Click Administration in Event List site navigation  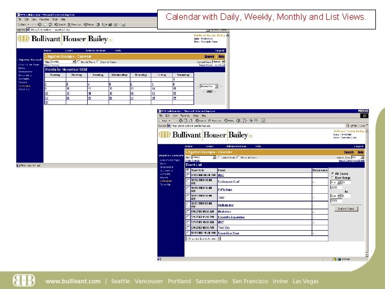(236, 147)
